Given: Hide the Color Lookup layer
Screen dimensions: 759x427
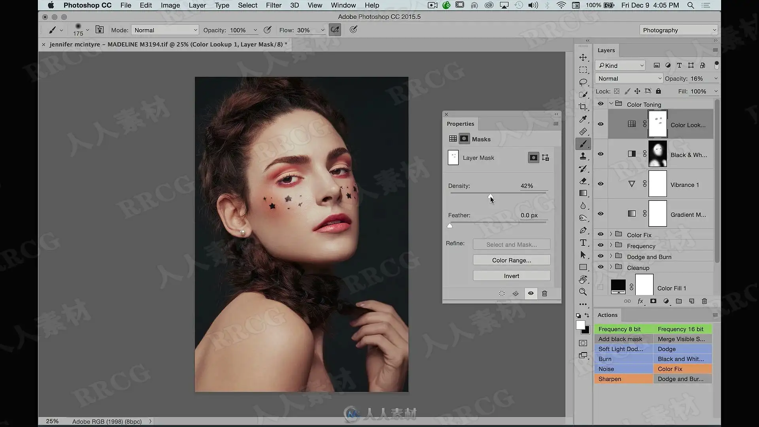Looking at the screenshot, I should tap(600, 124).
